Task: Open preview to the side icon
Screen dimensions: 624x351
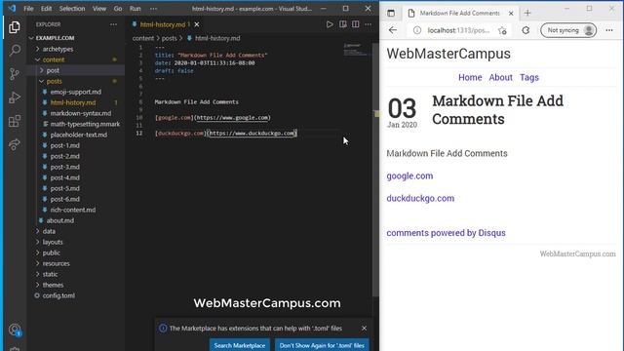Action: click(x=342, y=24)
